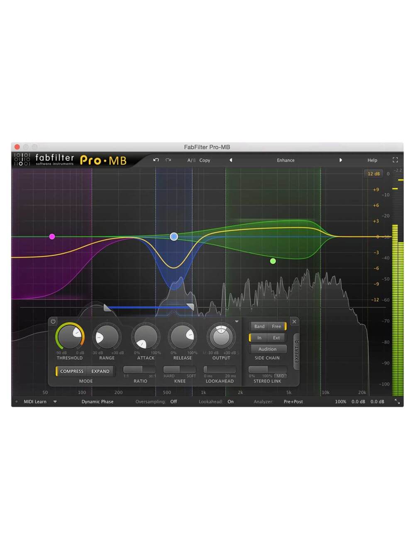Click the band Lookahead slider
Screen dimensions: 415x549
click(x=220, y=369)
